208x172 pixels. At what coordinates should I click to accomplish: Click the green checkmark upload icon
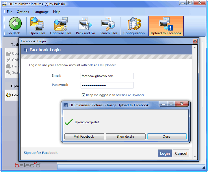[68, 122]
